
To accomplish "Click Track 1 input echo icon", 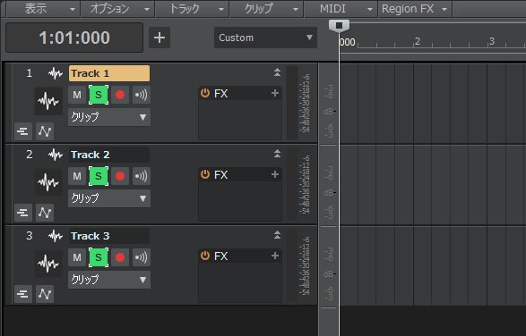I will pyautogui.click(x=142, y=95).
